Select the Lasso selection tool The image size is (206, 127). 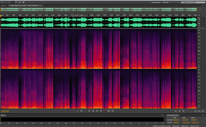coord(16,2)
